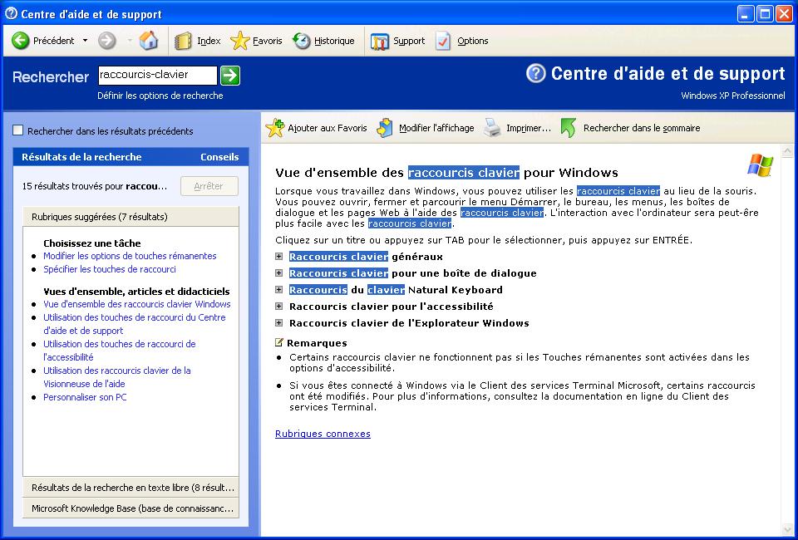Click the Rechercher dans le sommaire arrow icon
The image size is (798, 540).
coord(569,128)
